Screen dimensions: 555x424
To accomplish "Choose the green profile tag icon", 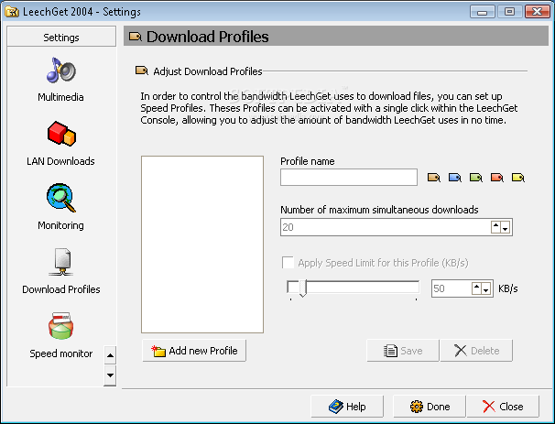I will (x=475, y=178).
